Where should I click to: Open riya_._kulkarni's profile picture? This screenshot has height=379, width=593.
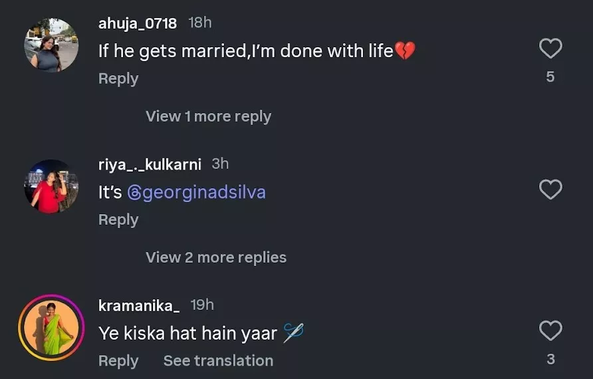pyautogui.click(x=51, y=187)
